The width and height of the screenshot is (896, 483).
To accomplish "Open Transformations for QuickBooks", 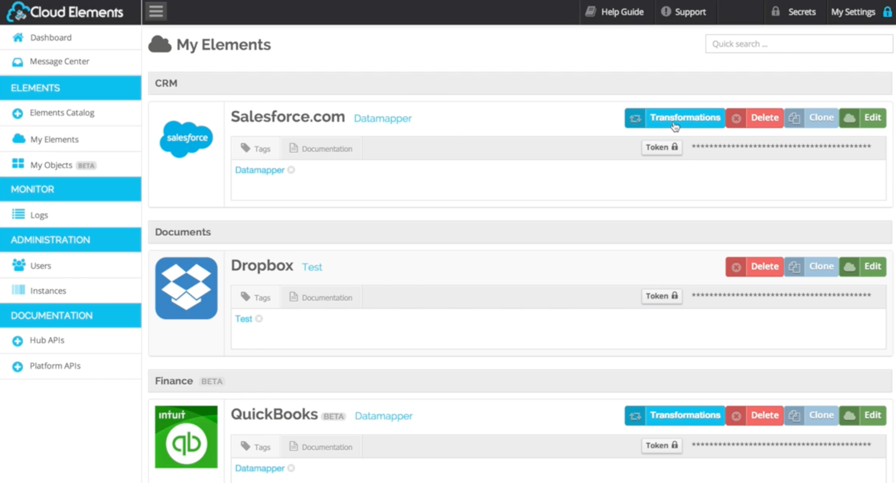I will [675, 416].
